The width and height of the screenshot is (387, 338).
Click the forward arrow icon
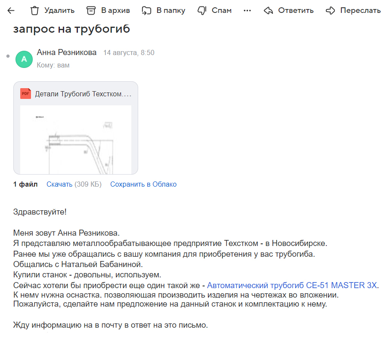point(330,11)
